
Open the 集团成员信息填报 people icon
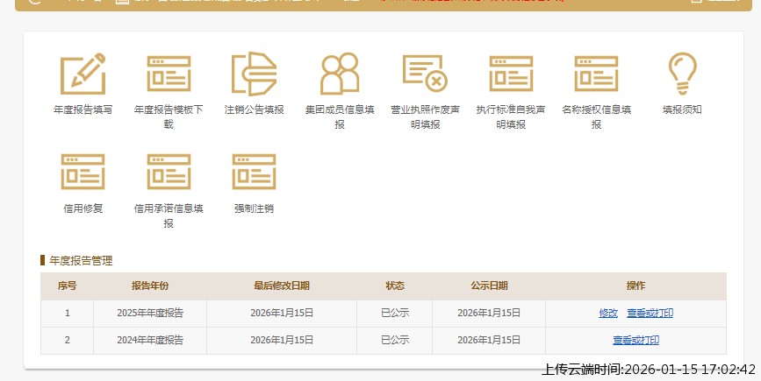click(340, 74)
